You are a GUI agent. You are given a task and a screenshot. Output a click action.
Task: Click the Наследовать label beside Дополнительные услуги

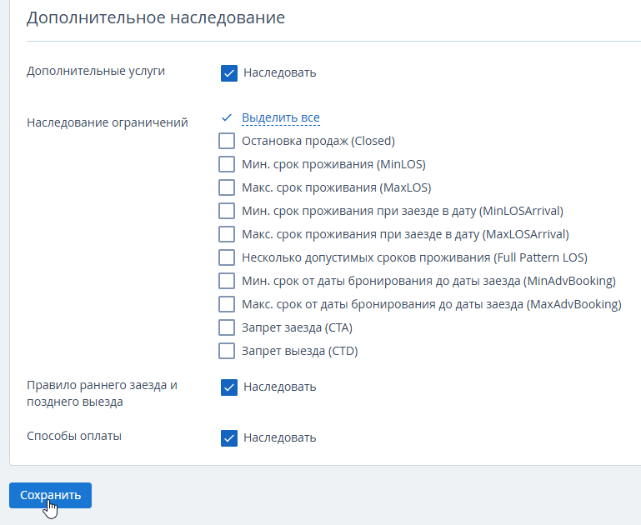pos(279,72)
